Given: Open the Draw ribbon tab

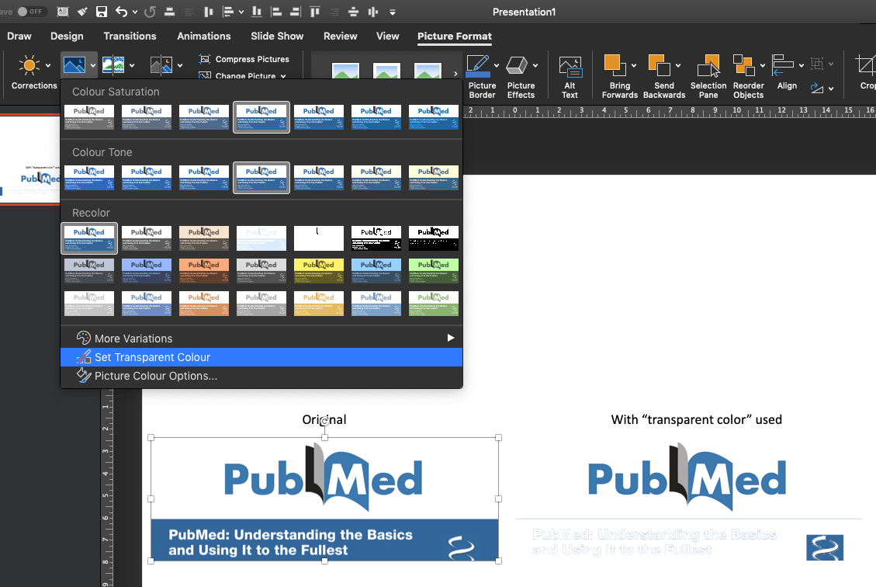Looking at the screenshot, I should (19, 36).
